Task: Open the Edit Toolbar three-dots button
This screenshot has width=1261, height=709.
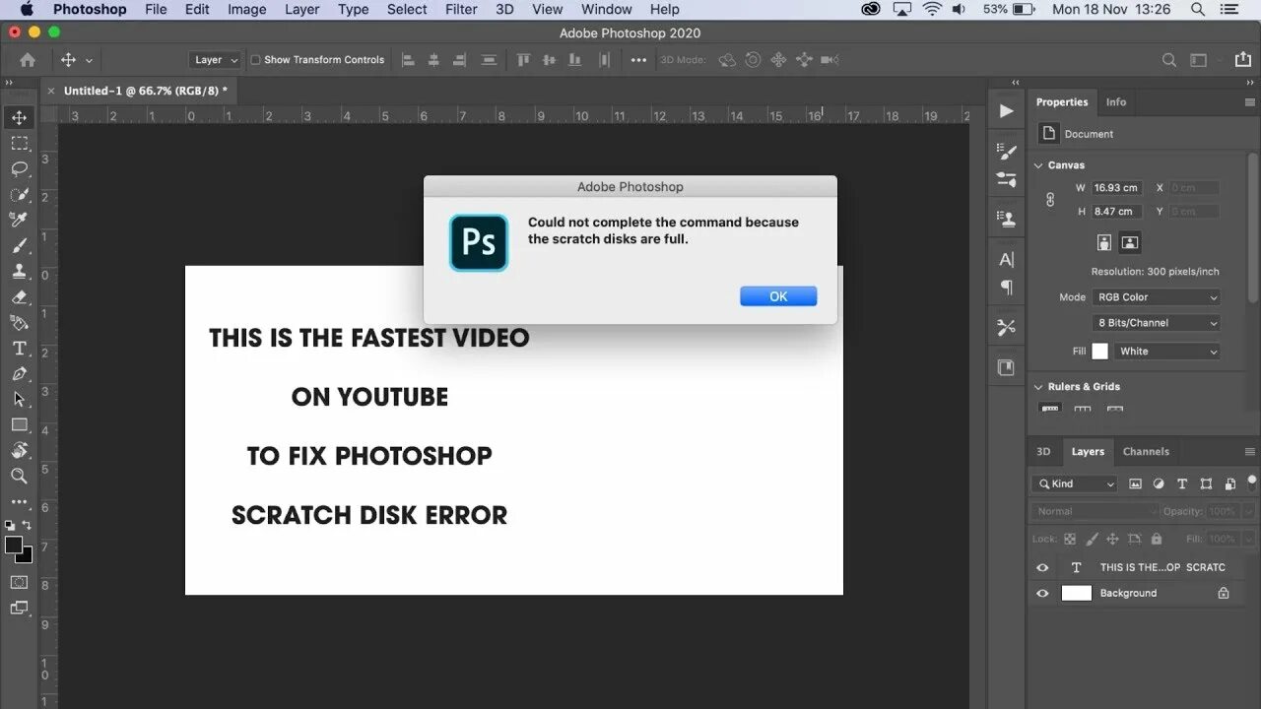Action: point(19,502)
